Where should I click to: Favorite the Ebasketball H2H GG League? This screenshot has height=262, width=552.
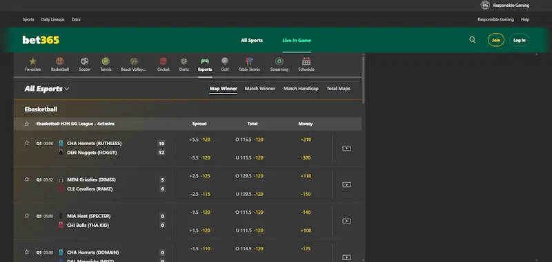(x=27, y=124)
